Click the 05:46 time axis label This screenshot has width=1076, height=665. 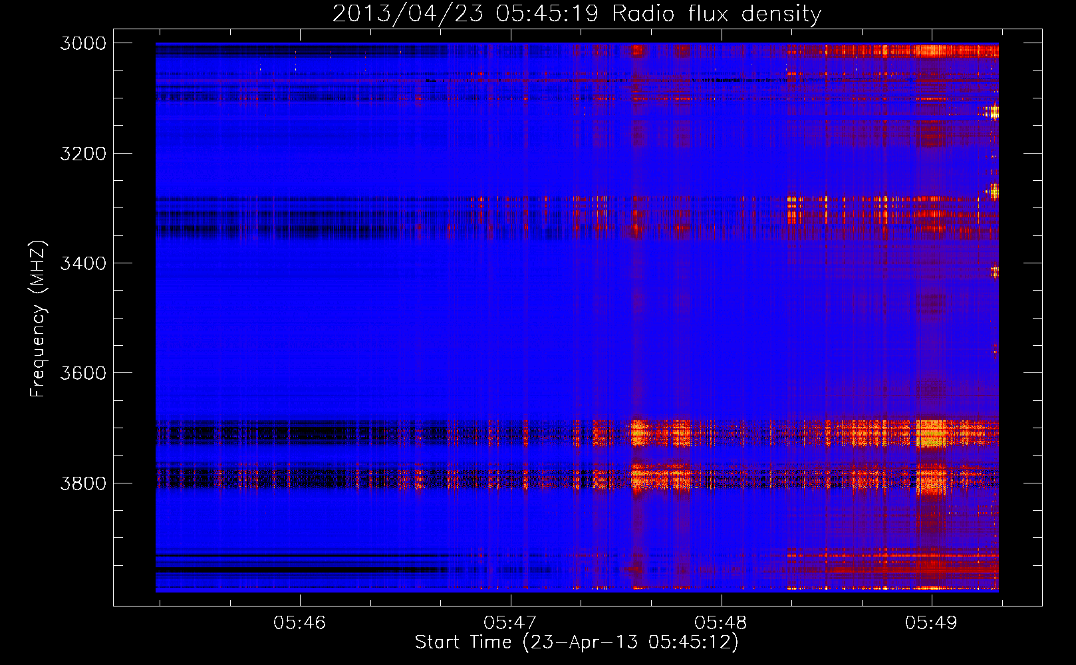pos(300,623)
